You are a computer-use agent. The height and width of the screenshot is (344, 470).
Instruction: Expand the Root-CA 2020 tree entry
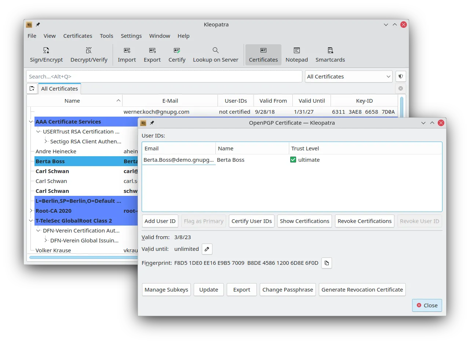31,211
